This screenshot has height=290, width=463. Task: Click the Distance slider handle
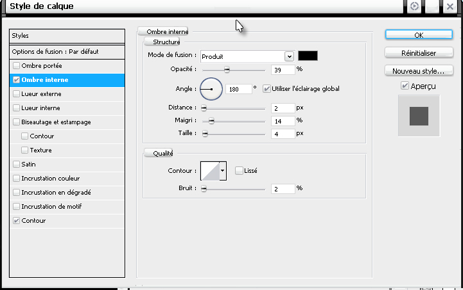click(204, 108)
